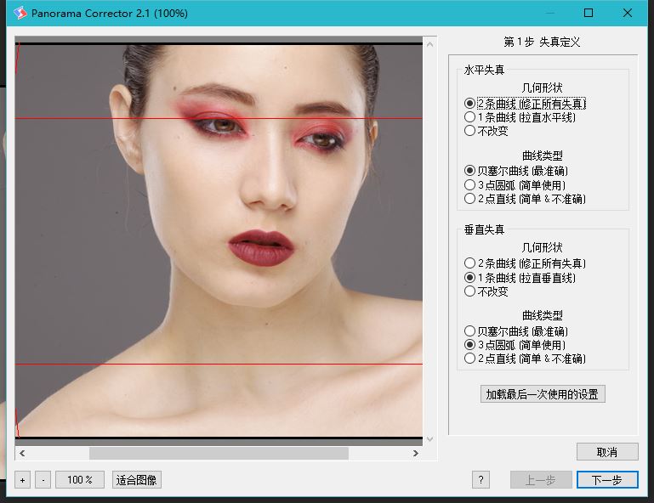Viewport: 654px width, 503px height.
Task: Select vertical 2条曲线 (修正所有失真) option
Action: [x=525, y=263]
